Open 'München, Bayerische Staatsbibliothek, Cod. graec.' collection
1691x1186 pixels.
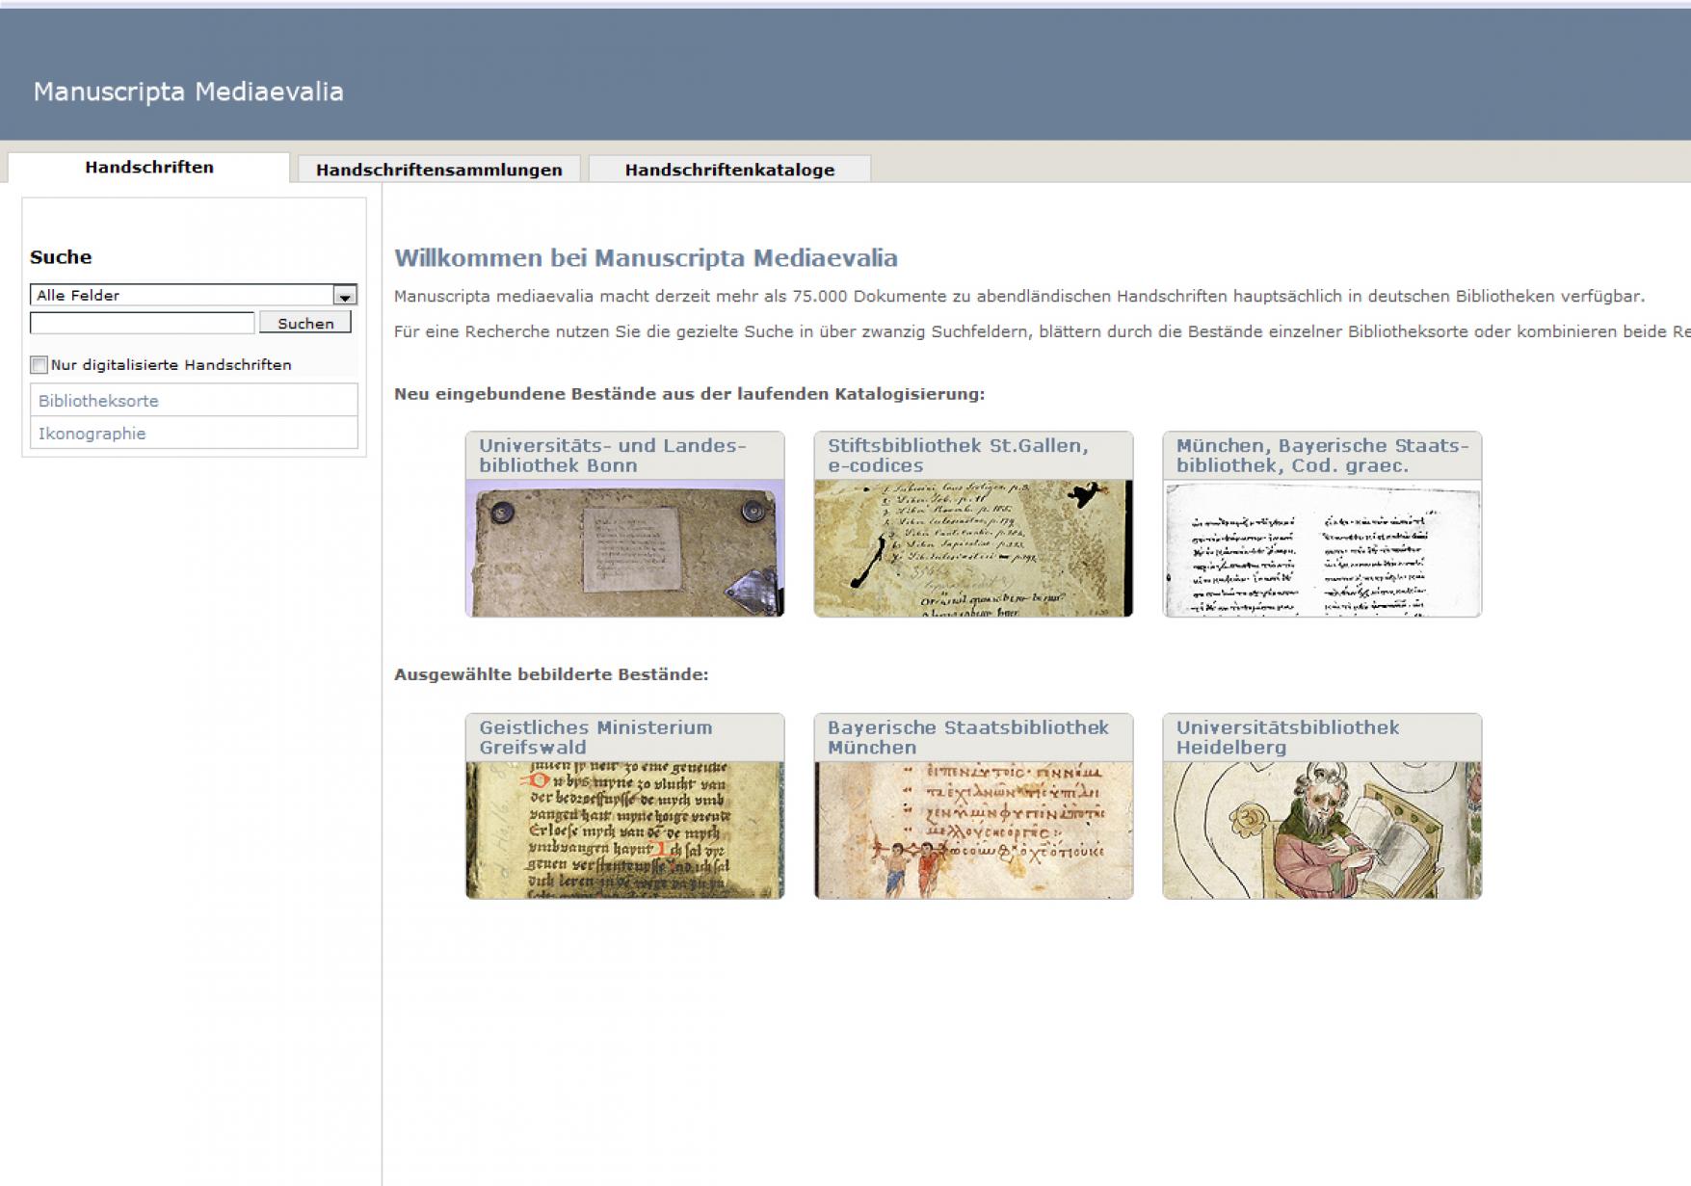pos(1320,455)
